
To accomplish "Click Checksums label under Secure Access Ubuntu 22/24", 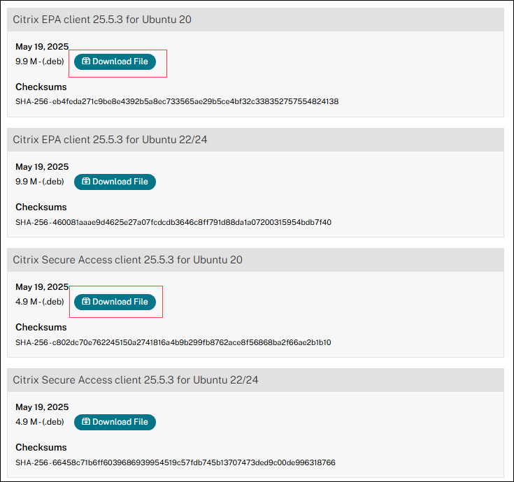I will (41, 448).
